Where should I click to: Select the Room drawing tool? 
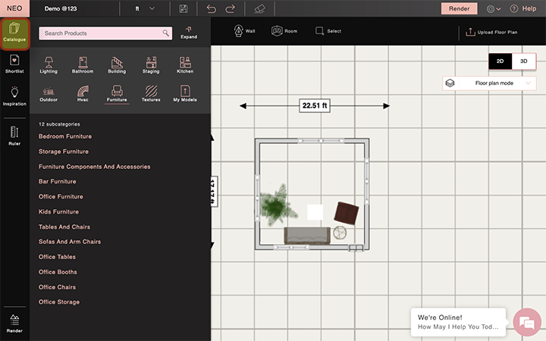click(284, 31)
